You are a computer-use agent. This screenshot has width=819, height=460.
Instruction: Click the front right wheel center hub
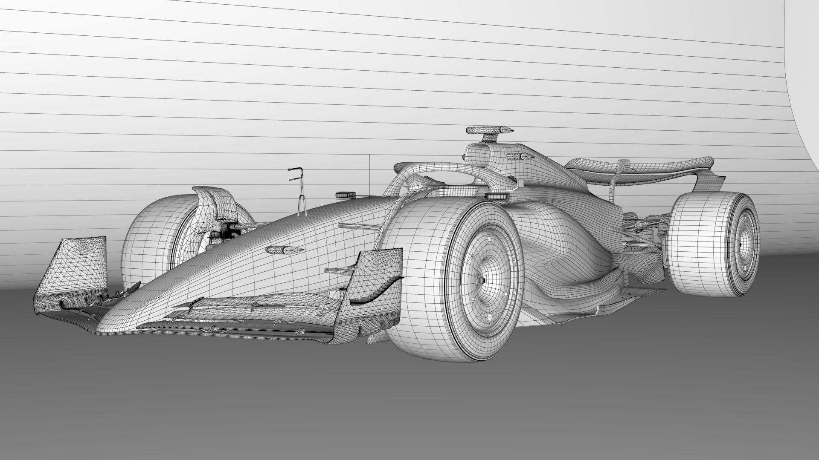click(482, 280)
